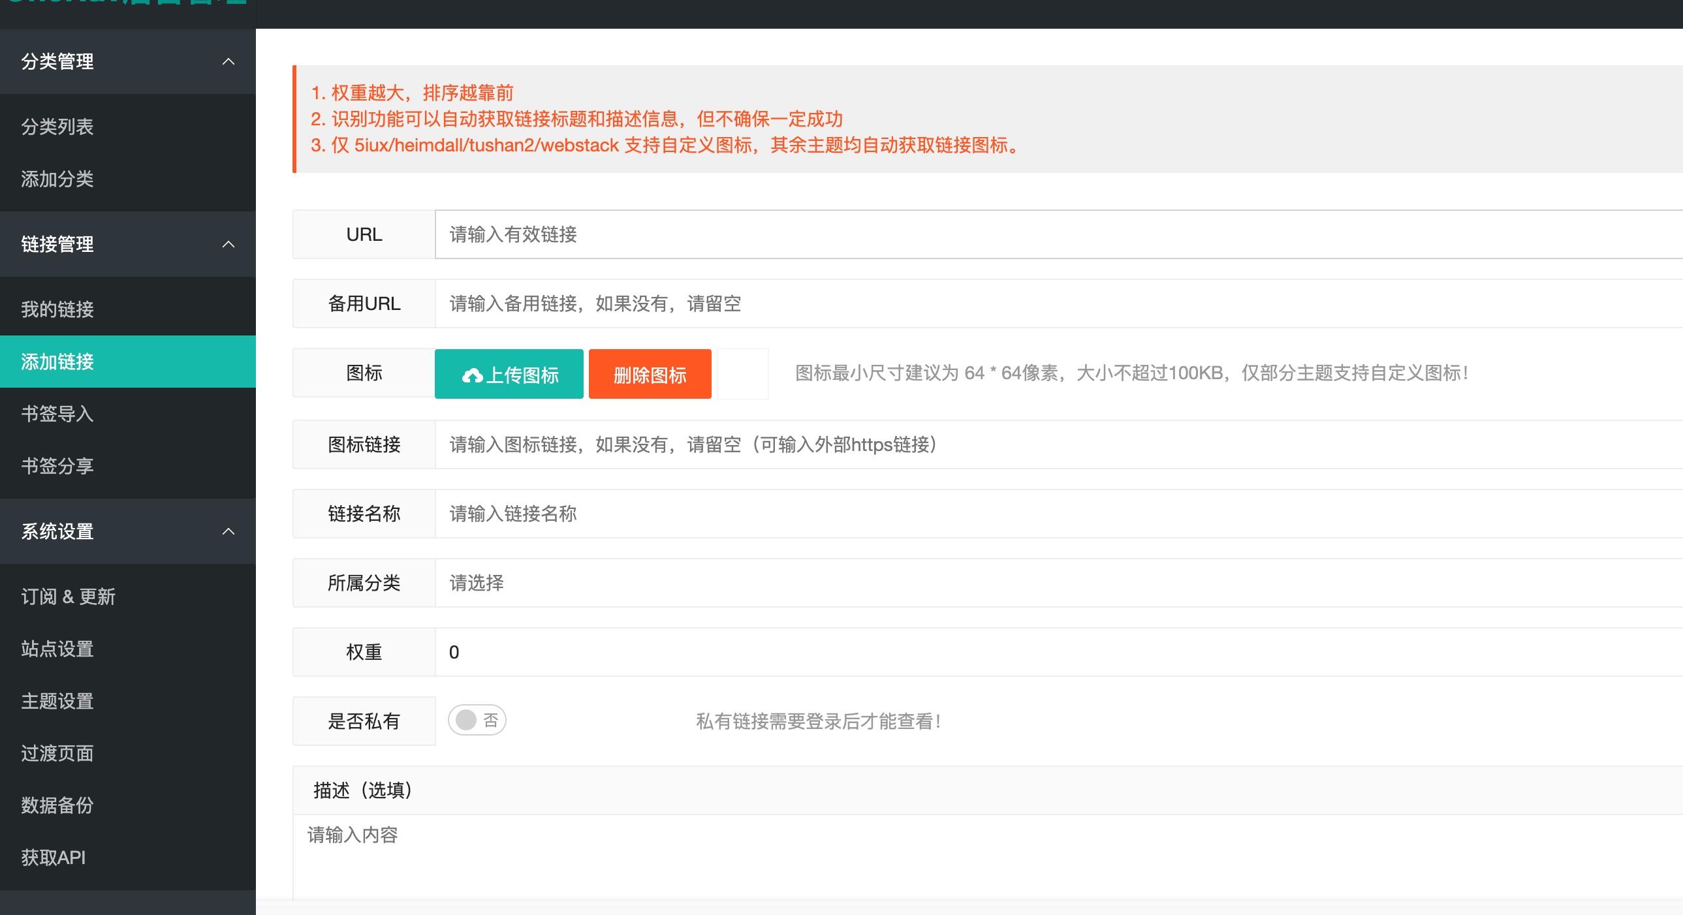
Task: Toggle the 是否私有 switch to 是
Action: [477, 721]
